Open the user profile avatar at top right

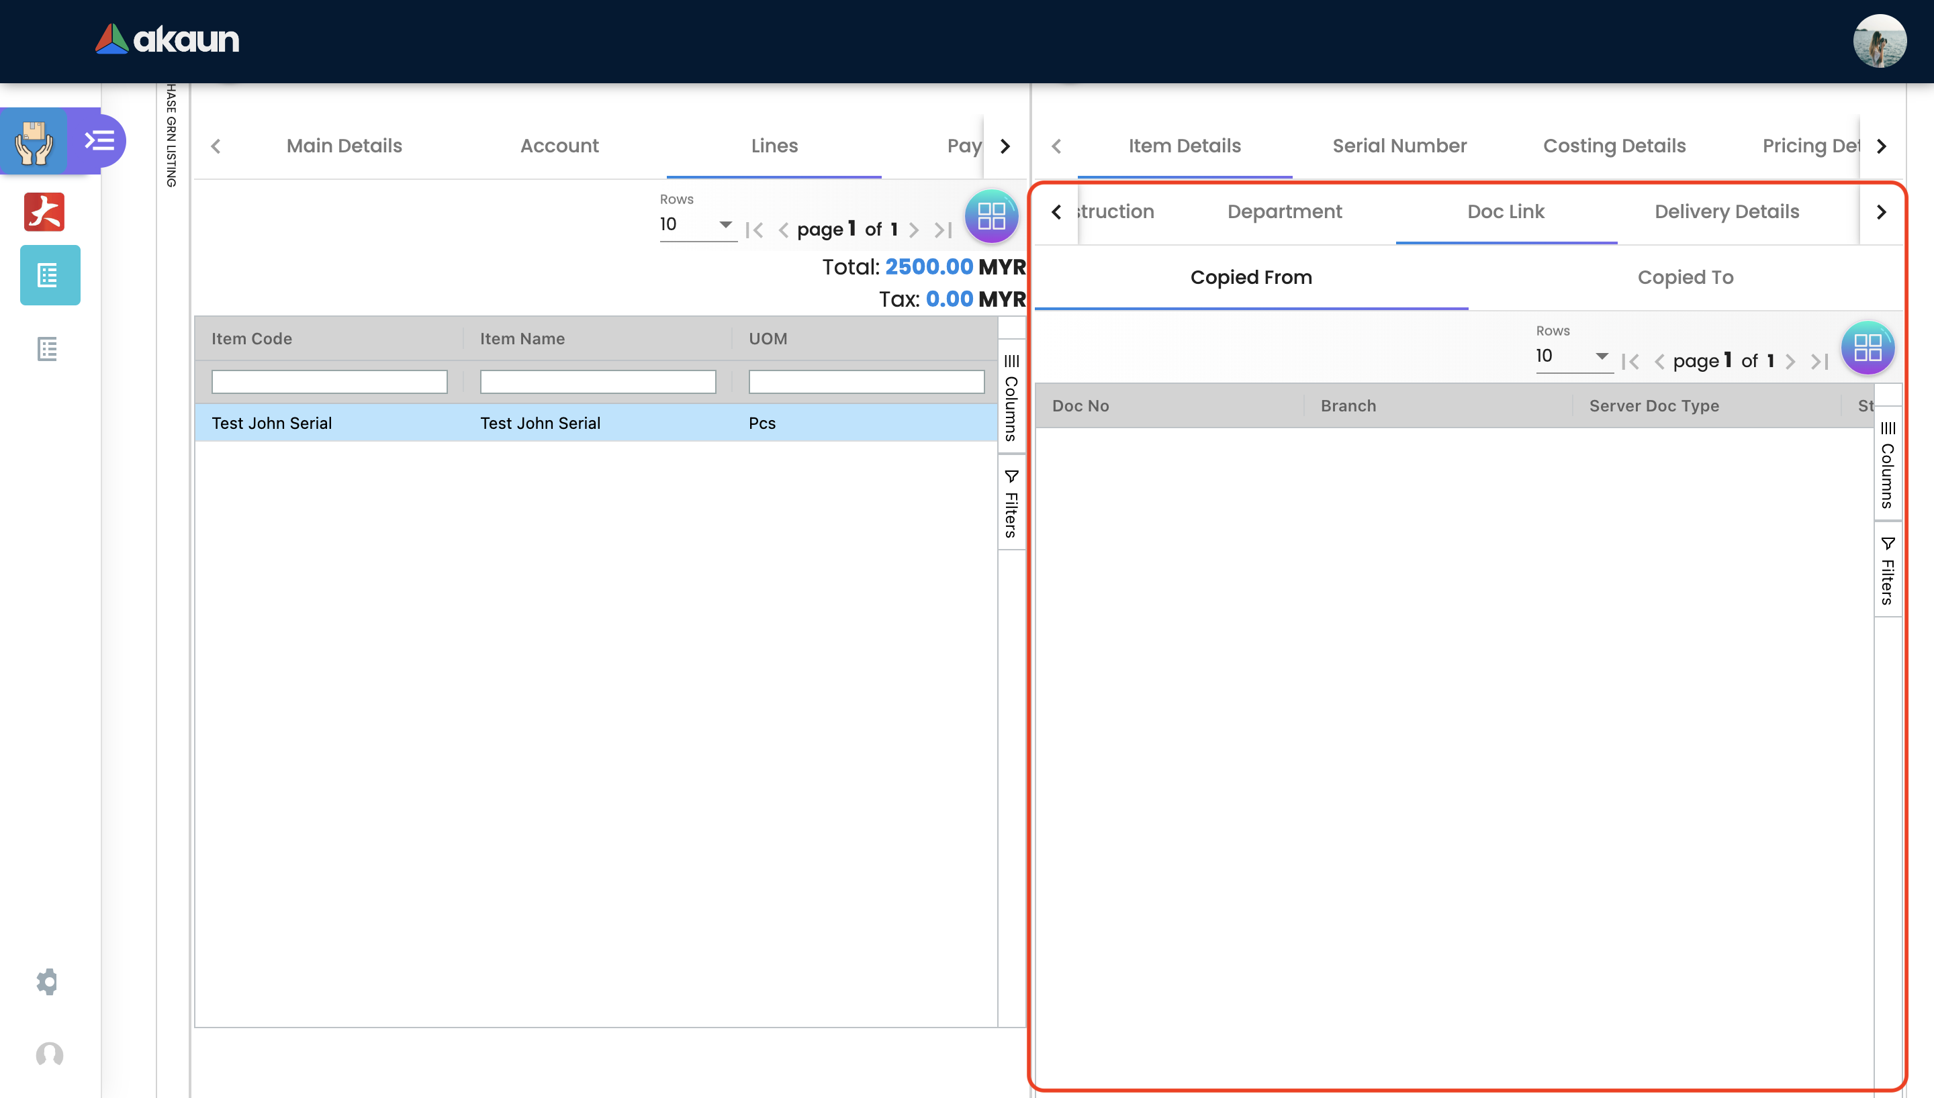[x=1879, y=41]
